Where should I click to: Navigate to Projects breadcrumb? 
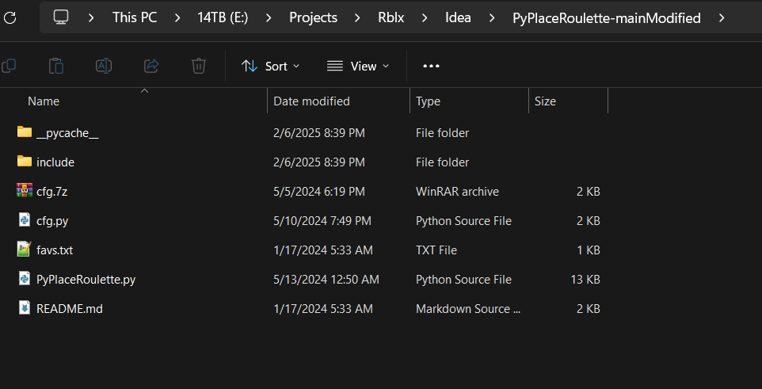click(x=314, y=18)
